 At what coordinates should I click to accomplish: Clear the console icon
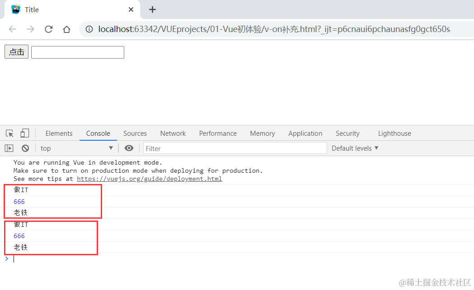25,148
